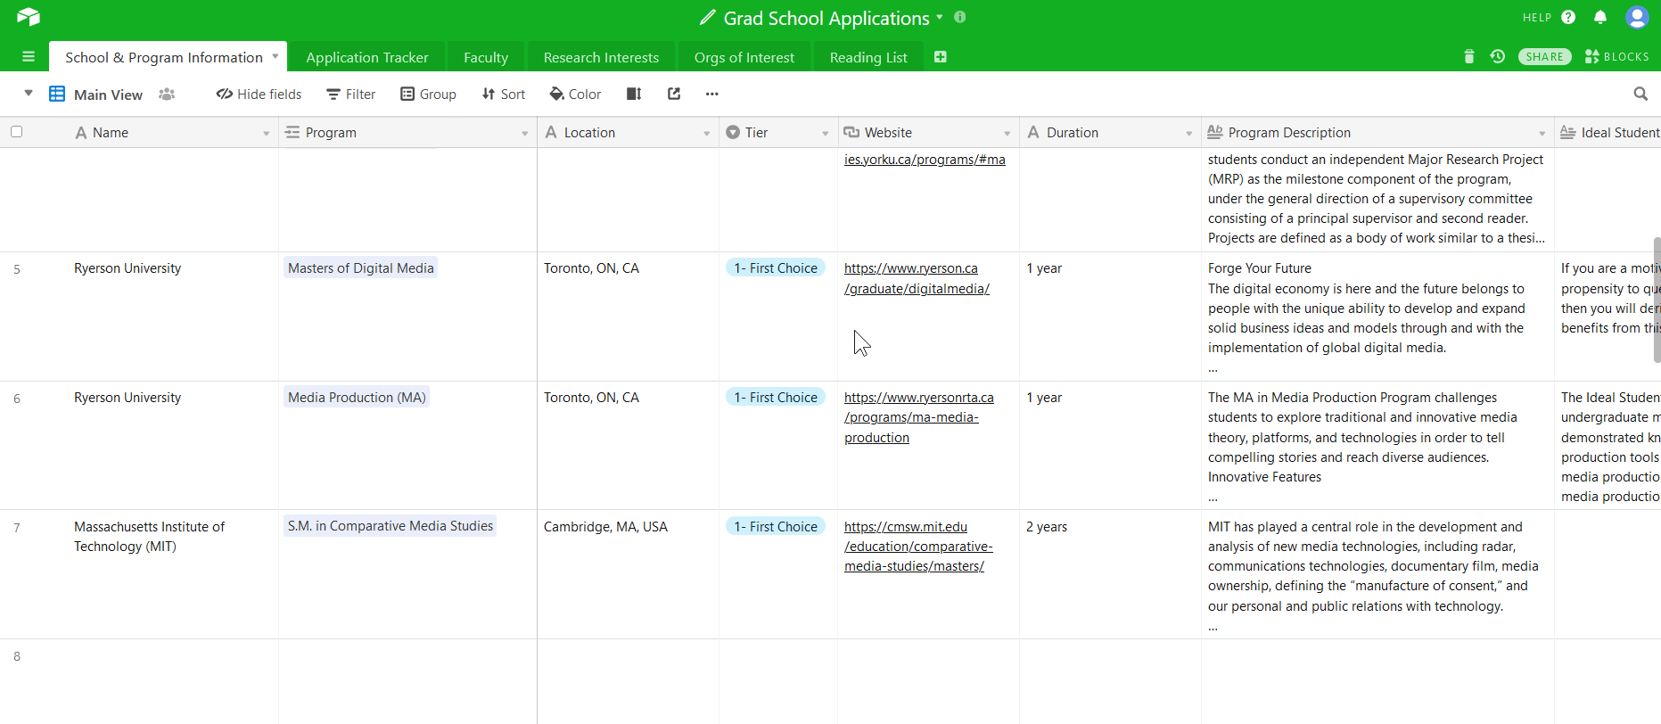Open ies.yorku.ca programs link
Viewport: 1661px width, 724px height.
tap(925, 160)
